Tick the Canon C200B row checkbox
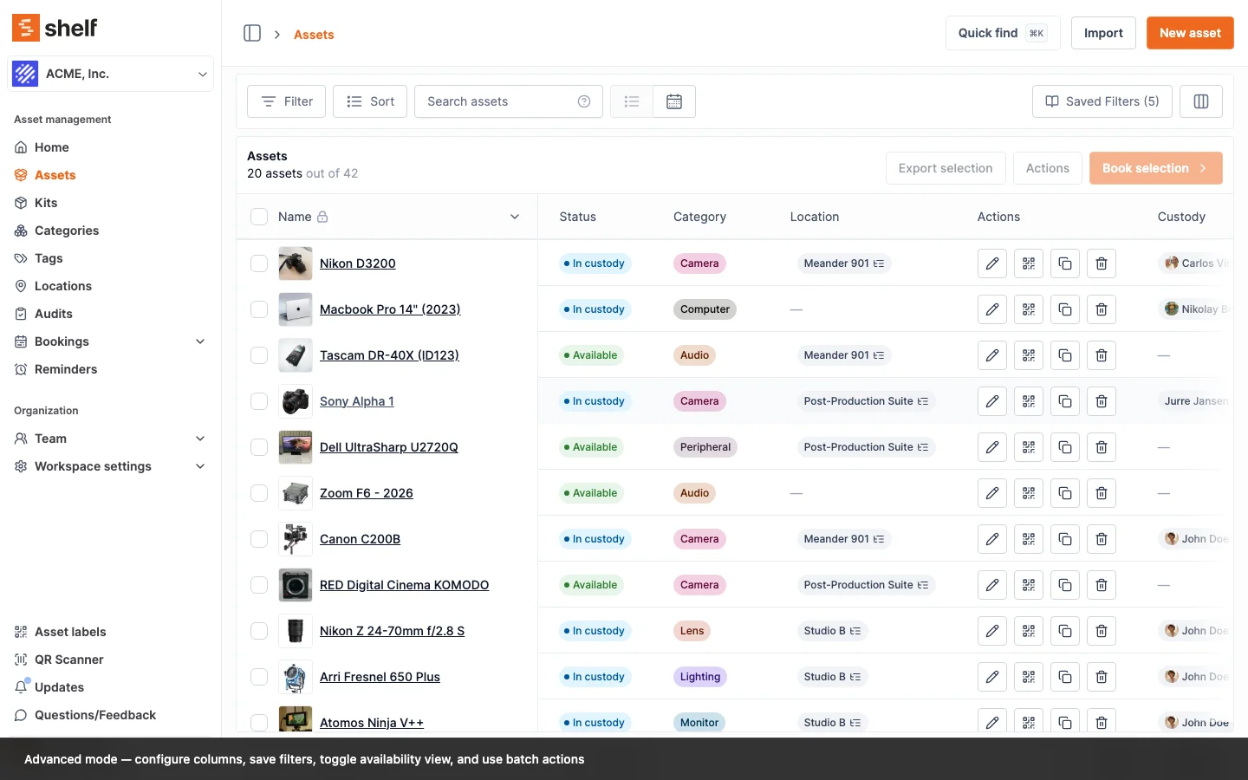 [x=259, y=539]
